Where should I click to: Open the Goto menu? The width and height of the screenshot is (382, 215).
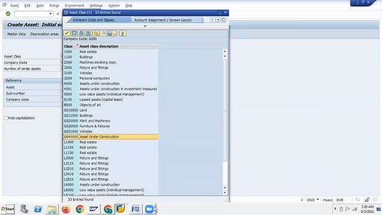pyautogui.click(x=40, y=5)
